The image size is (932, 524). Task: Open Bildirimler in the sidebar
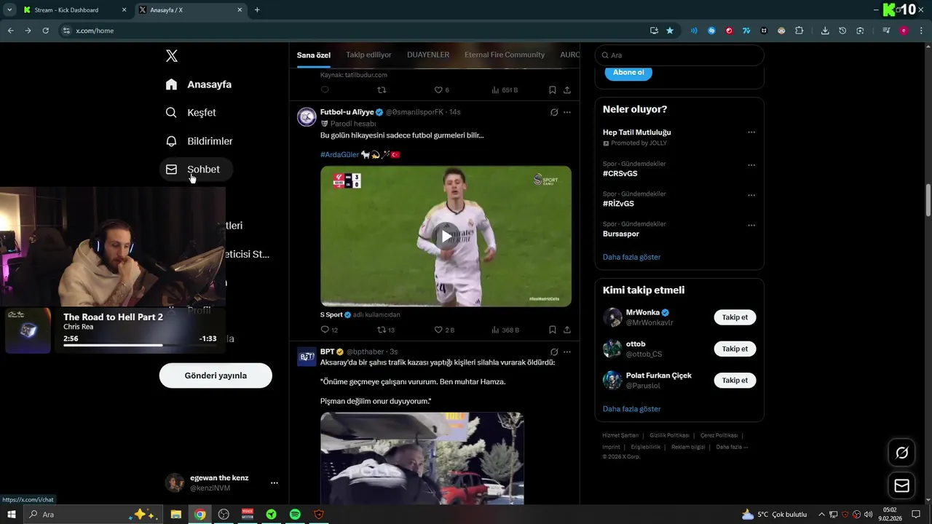point(199,141)
